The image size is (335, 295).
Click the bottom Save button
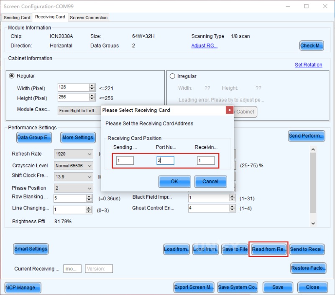coord(278,287)
